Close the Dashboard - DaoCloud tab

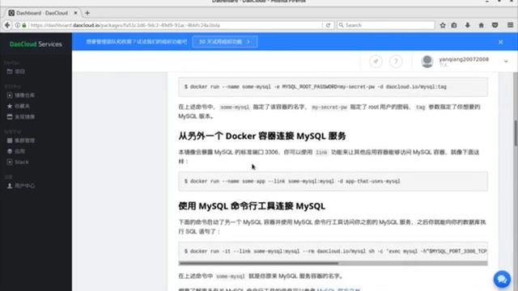[x=75, y=13]
